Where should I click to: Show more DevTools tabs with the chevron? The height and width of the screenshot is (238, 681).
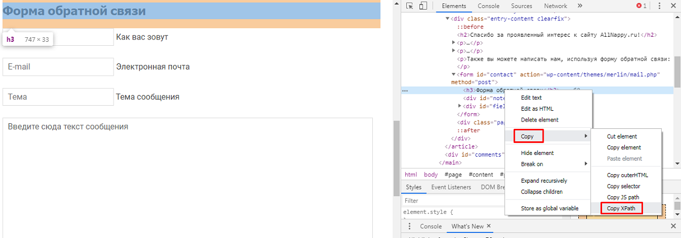click(580, 6)
